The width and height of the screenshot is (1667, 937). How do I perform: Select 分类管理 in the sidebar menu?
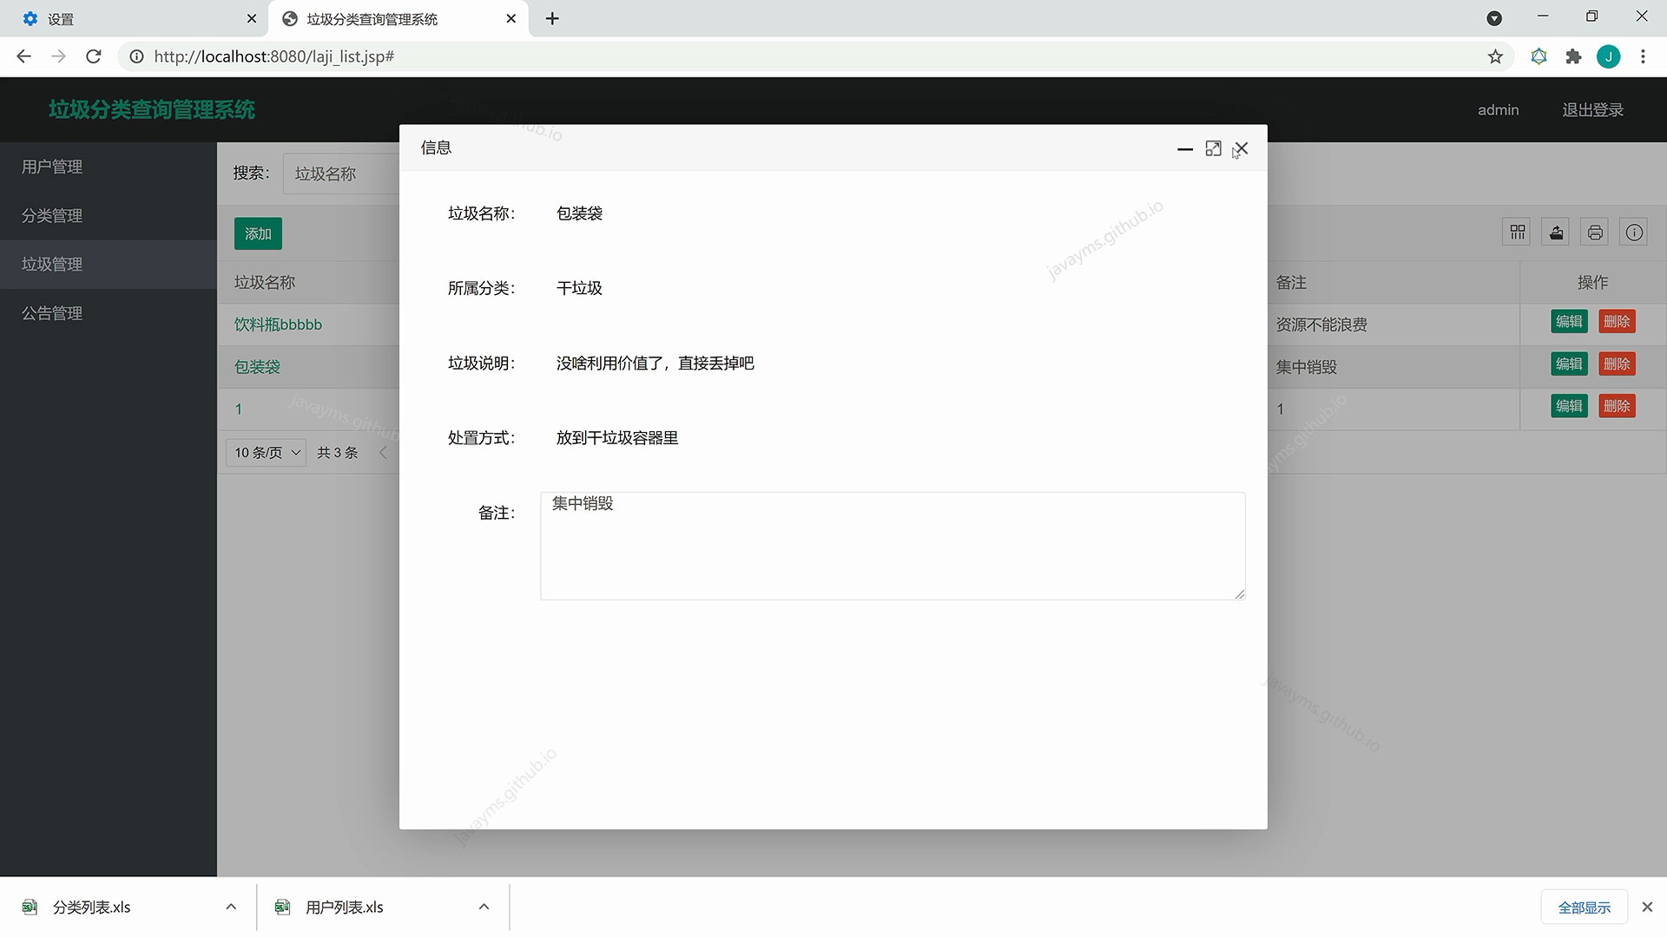coord(51,215)
